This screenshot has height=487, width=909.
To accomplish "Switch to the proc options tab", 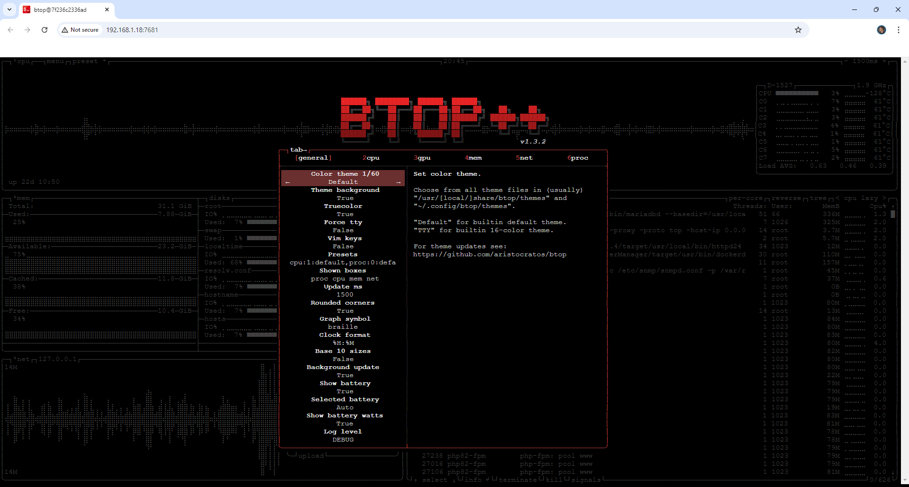I will click(x=578, y=158).
